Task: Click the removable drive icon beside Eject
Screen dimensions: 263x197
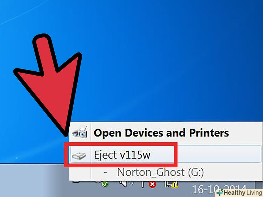Action: 79,156
